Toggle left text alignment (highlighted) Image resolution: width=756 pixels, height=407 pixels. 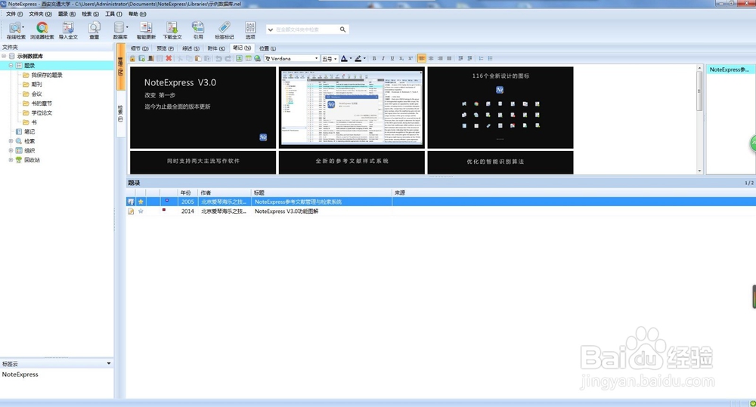point(421,58)
